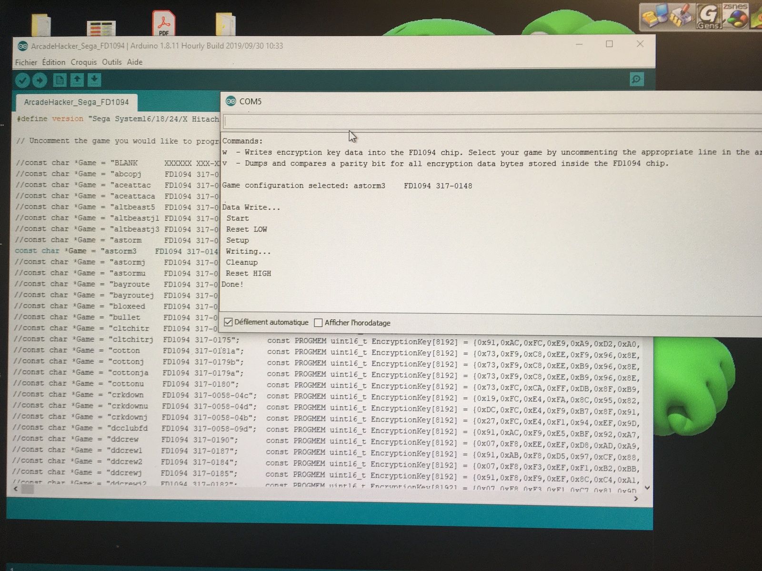Click the Arduino logo in COM5 title bar
Screen dimensions: 762x571
[231, 101]
